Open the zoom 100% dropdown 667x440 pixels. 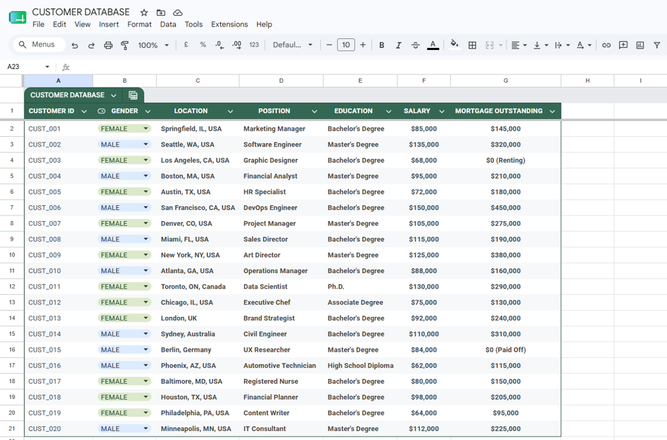click(x=153, y=45)
